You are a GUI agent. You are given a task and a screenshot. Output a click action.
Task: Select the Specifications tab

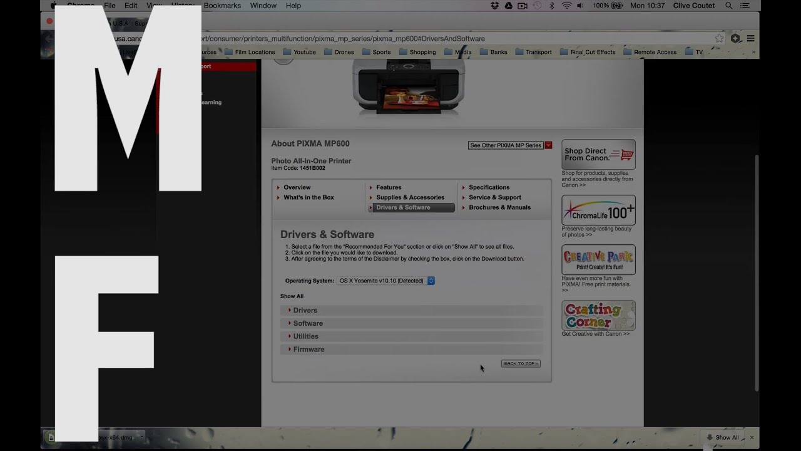coord(489,187)
